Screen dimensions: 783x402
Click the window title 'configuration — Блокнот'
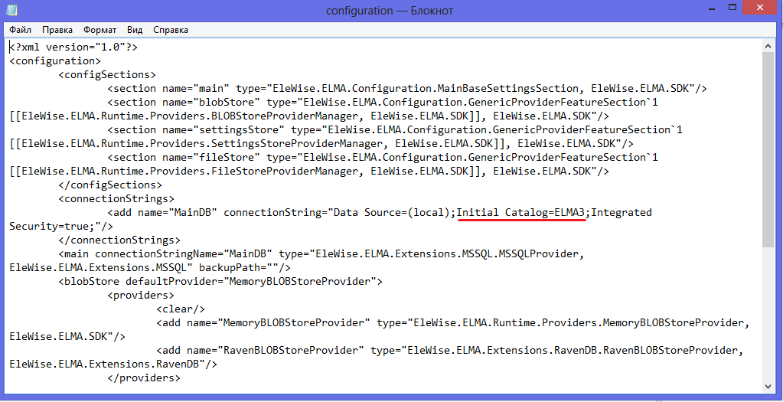pyautogui.click(x=389, y=10)
